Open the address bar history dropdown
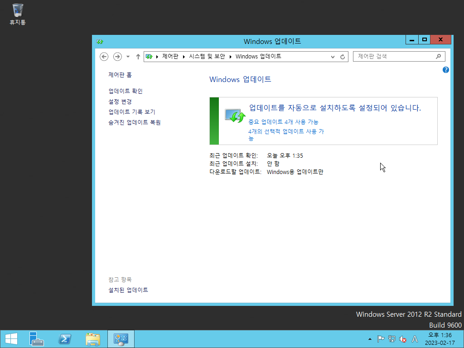 (333, 57)
